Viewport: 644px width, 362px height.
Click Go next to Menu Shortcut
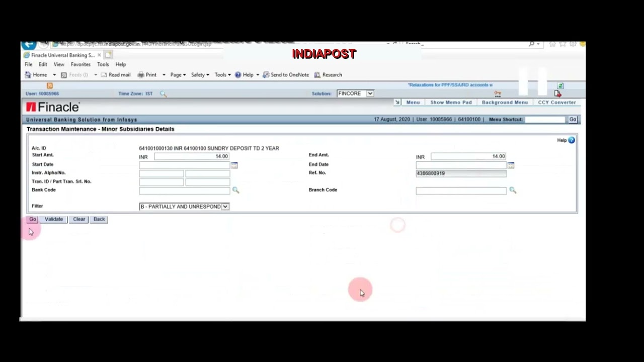pos(573,120)
